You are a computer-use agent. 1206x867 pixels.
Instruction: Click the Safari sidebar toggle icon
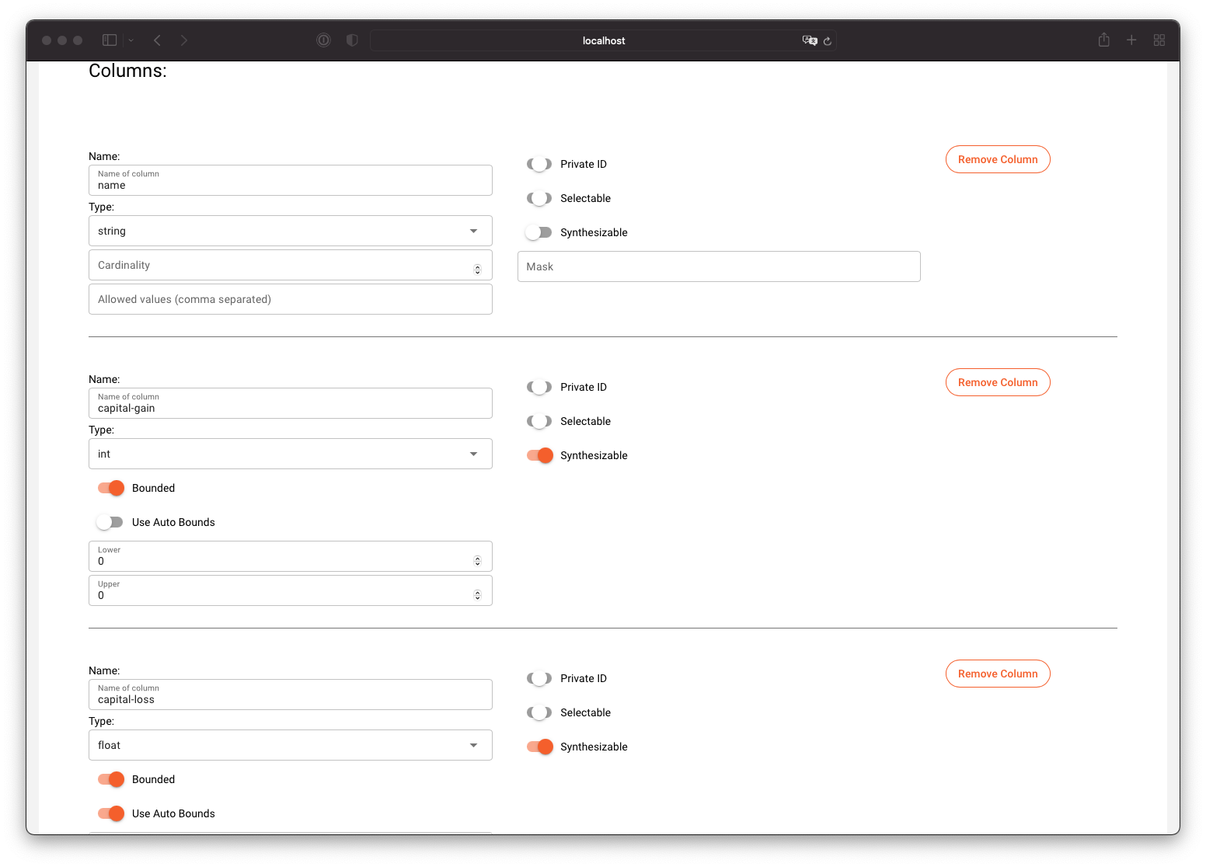coord(110,40)
